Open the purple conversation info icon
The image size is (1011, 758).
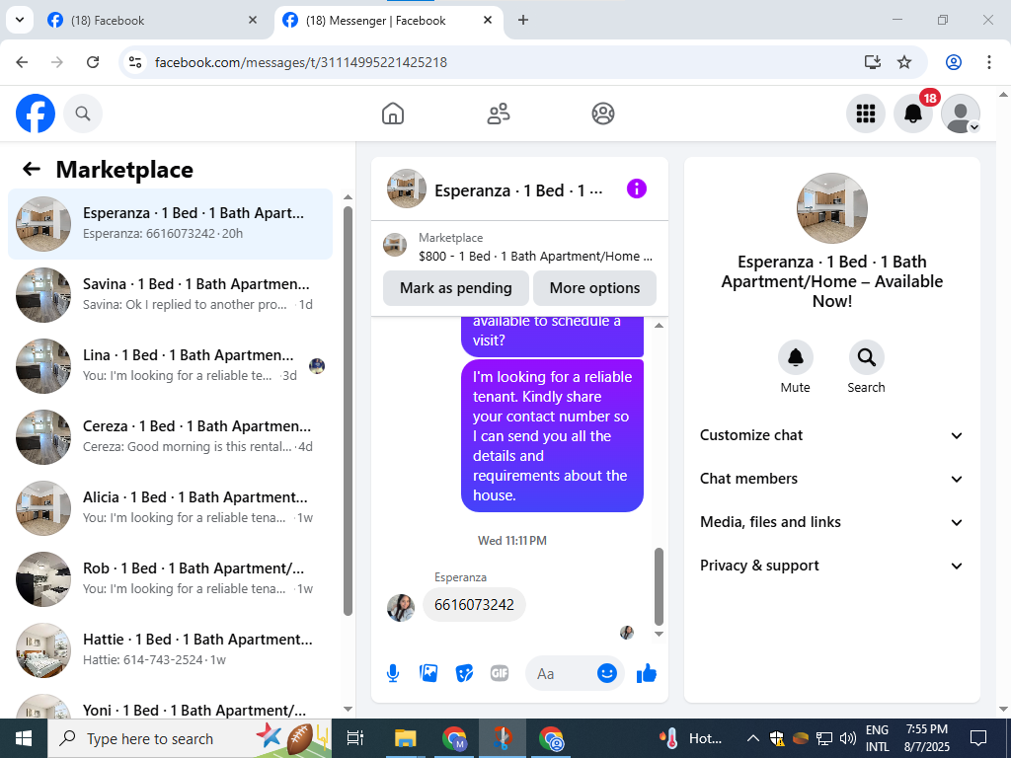coord(637,189)
